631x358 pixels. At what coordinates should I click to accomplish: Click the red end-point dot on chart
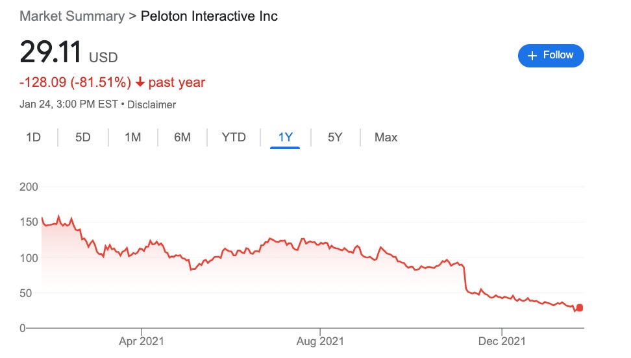(x=580, y=307)
